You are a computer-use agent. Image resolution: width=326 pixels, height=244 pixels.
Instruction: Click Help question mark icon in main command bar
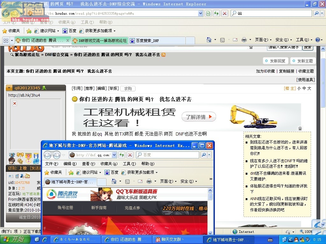click(x=318, y=40)
